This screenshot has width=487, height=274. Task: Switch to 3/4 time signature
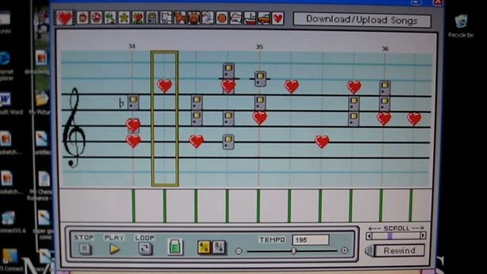[x=219, y=247]
